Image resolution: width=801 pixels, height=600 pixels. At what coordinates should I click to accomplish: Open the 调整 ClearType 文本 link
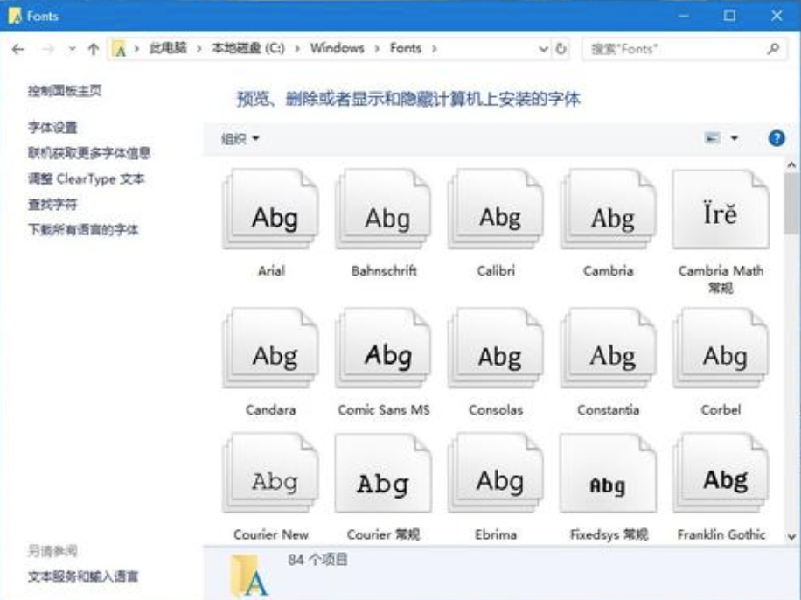(86, 179)
